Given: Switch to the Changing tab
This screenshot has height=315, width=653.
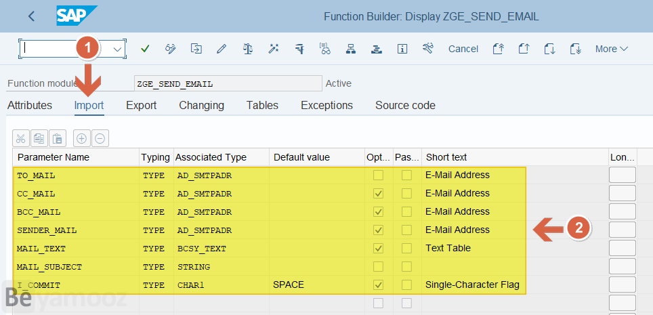Looking at the screenshot, I should (x=202, y=106).
